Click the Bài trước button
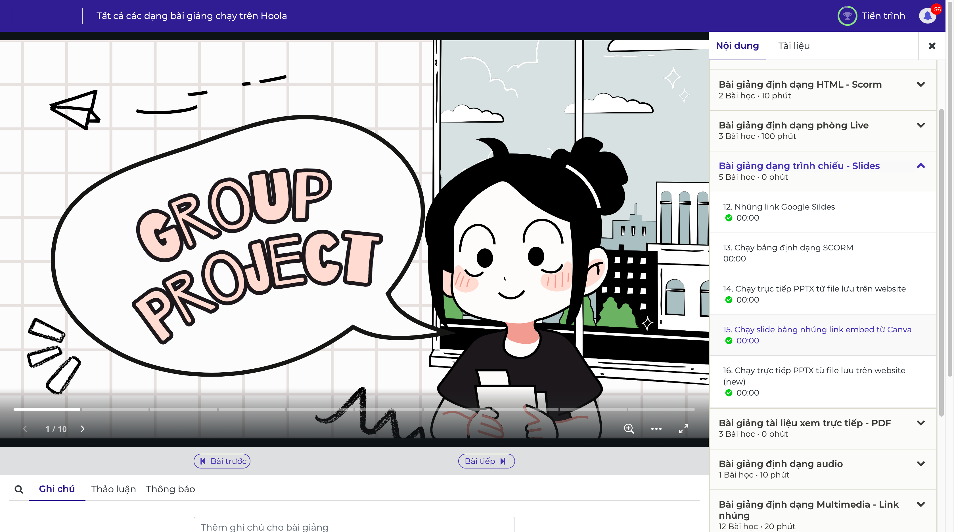The width and height of the screenshot is (954, 532). [x=222, y=461]
